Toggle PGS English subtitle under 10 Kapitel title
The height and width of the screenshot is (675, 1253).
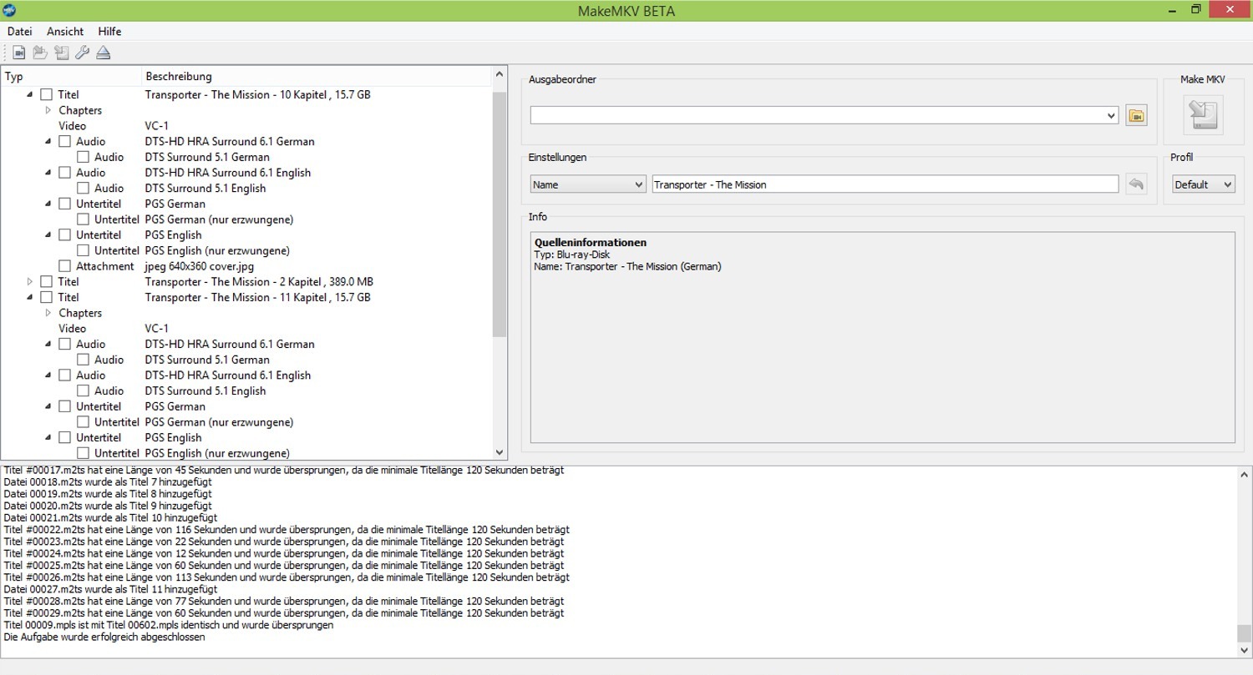[64, 235]
